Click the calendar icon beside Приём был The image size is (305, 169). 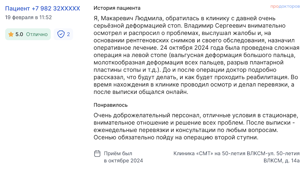coord(97,153)
